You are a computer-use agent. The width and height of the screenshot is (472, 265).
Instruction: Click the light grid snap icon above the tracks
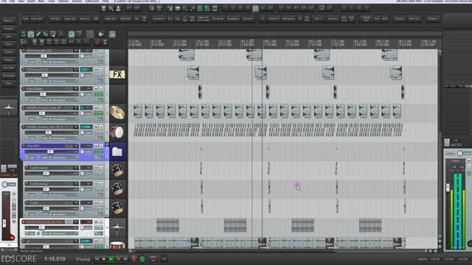coord(31,34)
